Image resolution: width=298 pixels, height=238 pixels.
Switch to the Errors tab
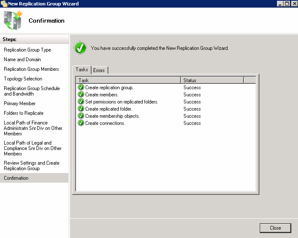tap(99, 70)
